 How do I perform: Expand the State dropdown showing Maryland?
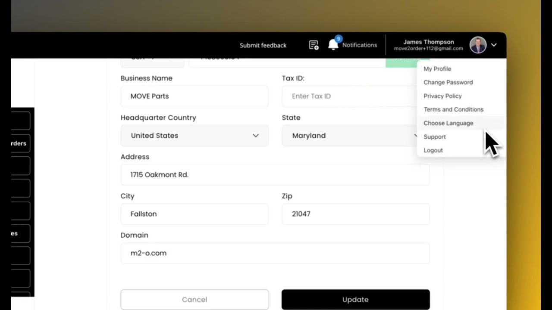349,136
